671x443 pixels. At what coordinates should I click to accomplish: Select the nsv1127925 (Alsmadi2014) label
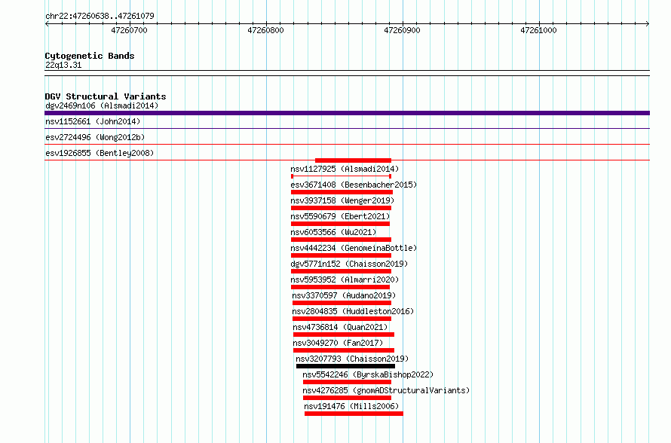(345, 169)
